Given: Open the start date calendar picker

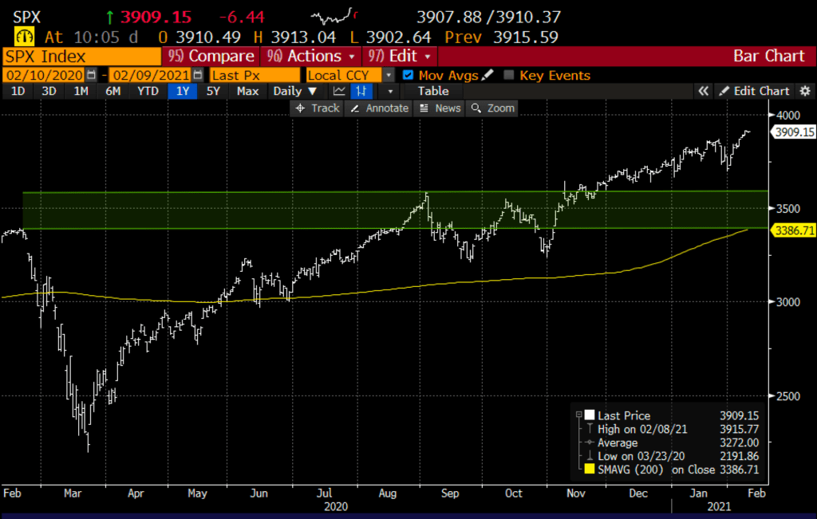Looking at the screenshot, I should pos(91,75).
